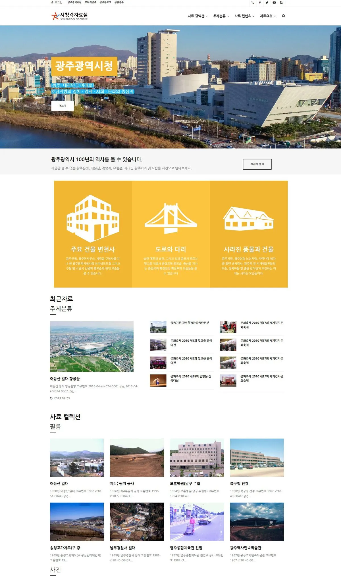Open the Facebook icon link
Image resolution: width=341 pixels, height=576 pixels.
260,3
